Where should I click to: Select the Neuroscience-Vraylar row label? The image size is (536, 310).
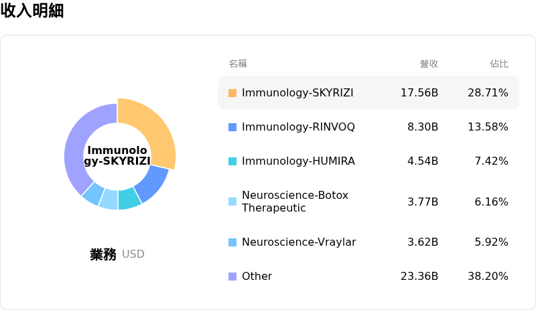point(299,242)
